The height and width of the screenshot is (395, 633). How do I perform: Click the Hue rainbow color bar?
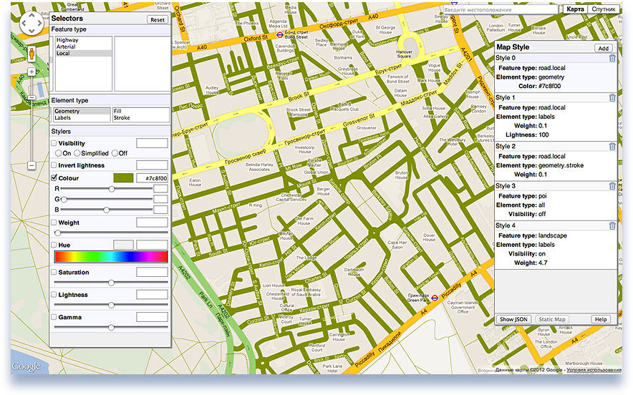[110, 257]
